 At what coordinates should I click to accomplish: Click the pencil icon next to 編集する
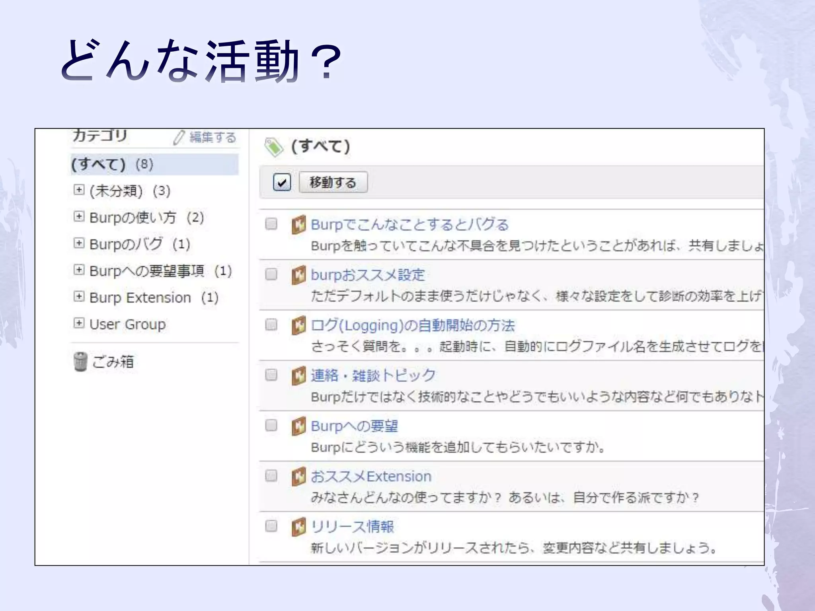179,138
